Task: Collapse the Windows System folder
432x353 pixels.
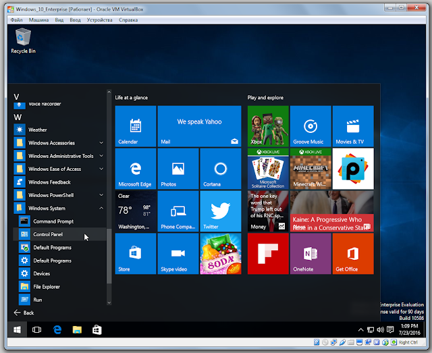Action: pos(59,209)
